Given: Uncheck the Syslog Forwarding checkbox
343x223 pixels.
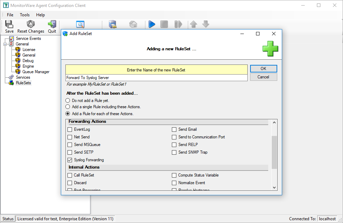Looking at the screenshot, I should tap(70, 160).
